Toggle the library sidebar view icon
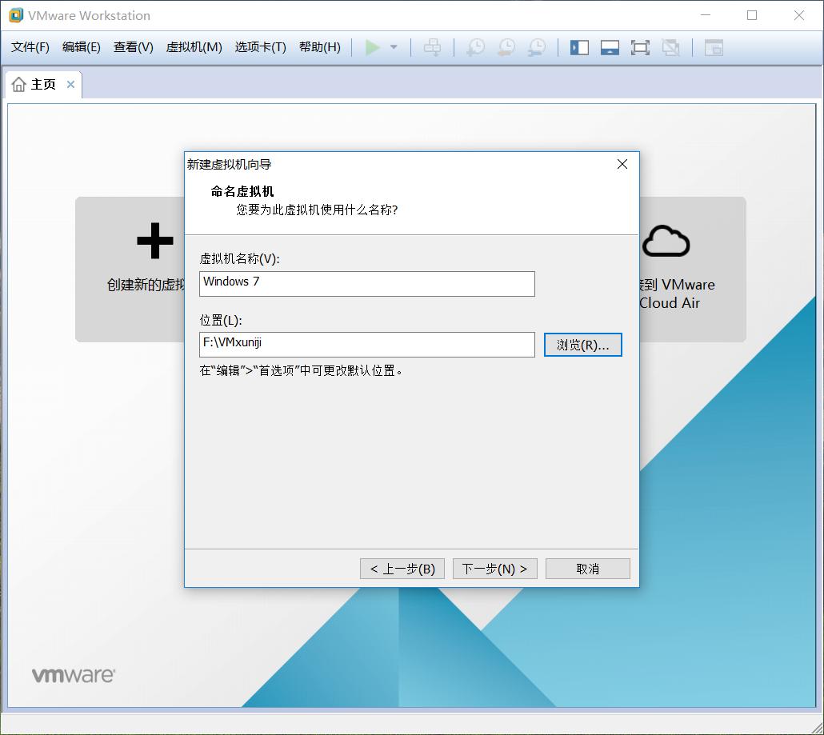 pyautogui.click(x=580, y=48)
